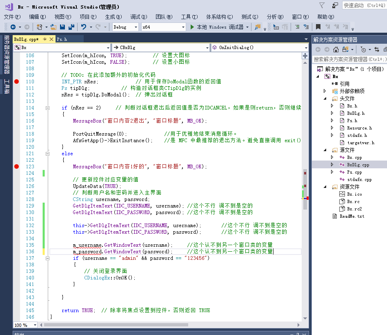Click the editor horizontal scrollbar thumb
387x335 pixels.
pyautogui.click(x=116, y=325)
